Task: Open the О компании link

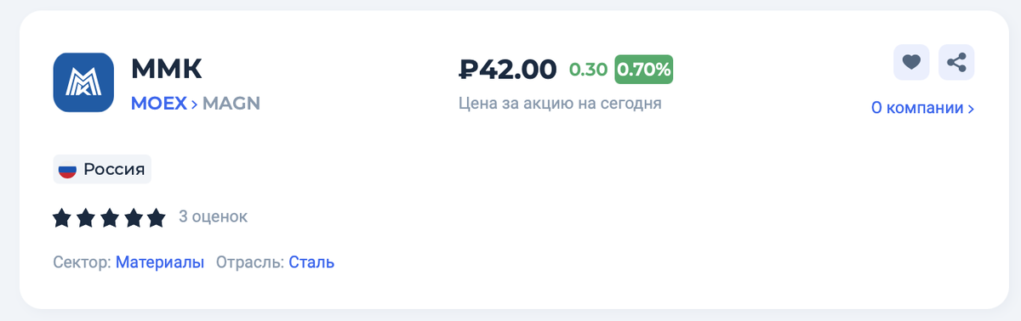Action: tap(917, 108)
